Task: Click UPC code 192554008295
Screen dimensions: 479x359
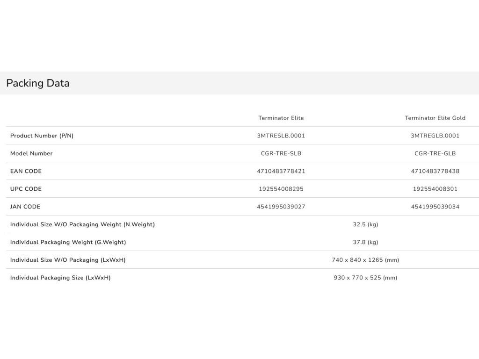Action: click(281, 189)
